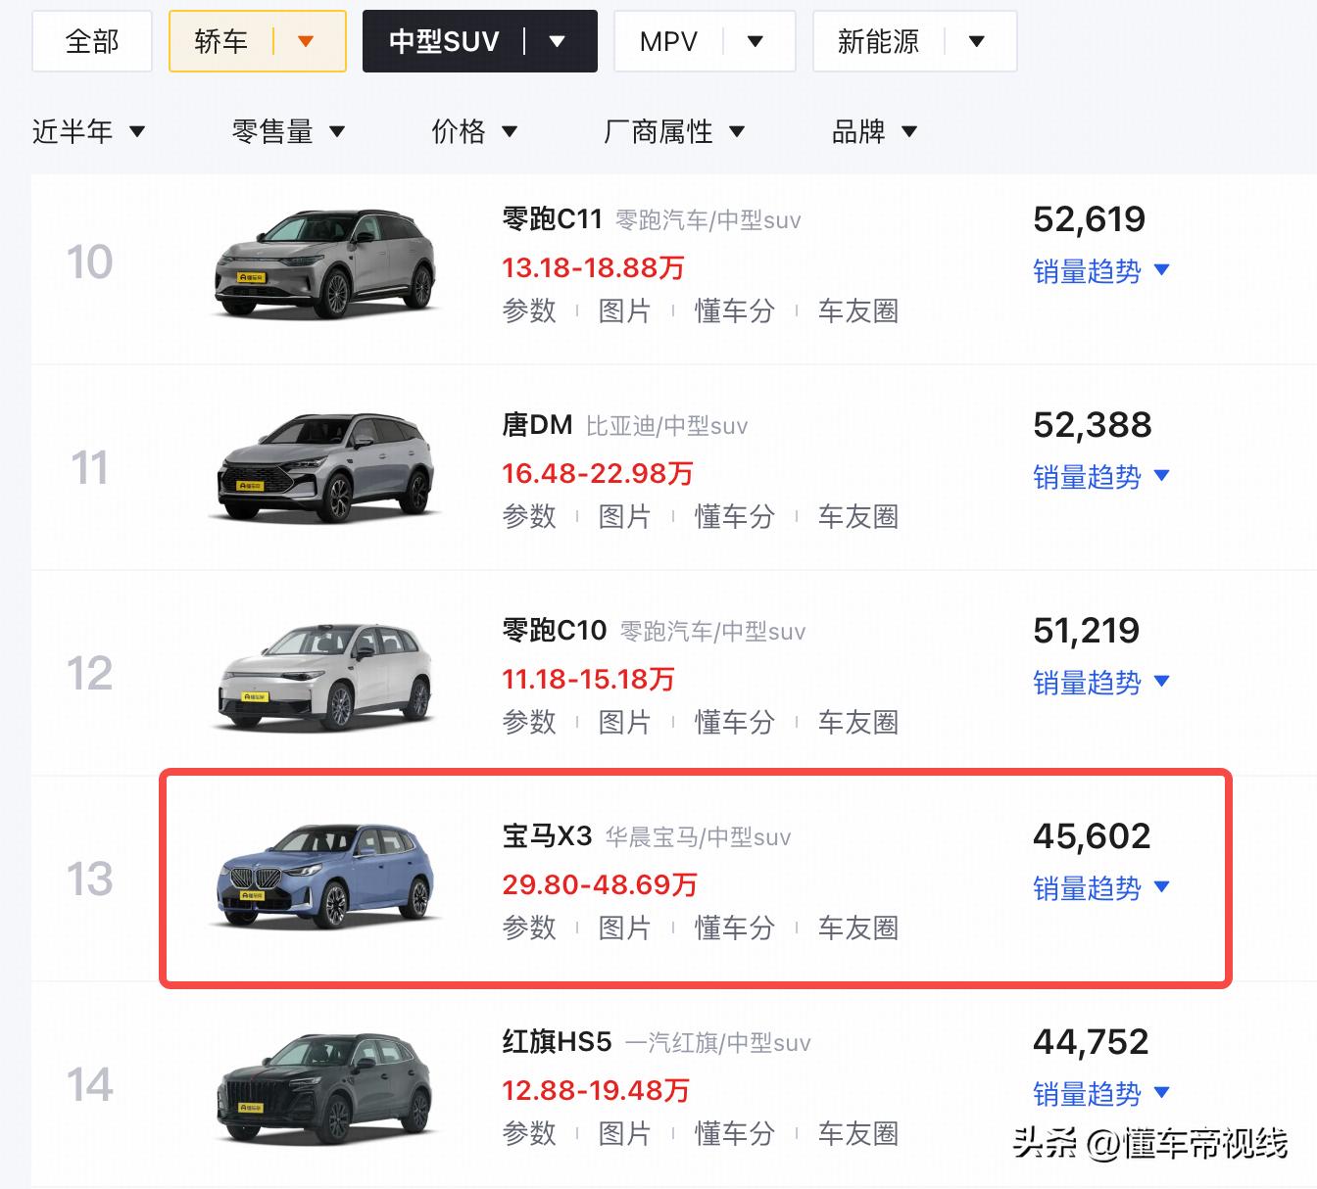The height and width of the screenshot is (1189, 1317).
Task: Click the 零跑C11 car thumbnail
Action: pyautogui.click(x=325, y=263)
